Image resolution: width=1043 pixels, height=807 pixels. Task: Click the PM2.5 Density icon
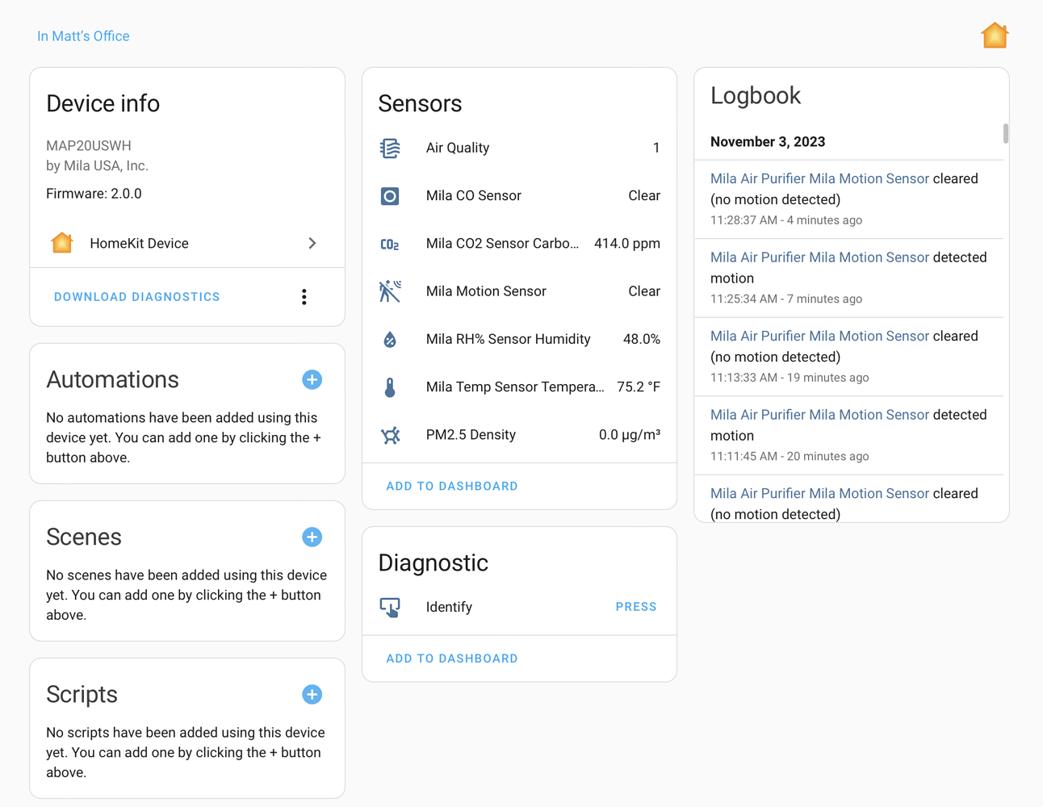[x=390, y=434]
